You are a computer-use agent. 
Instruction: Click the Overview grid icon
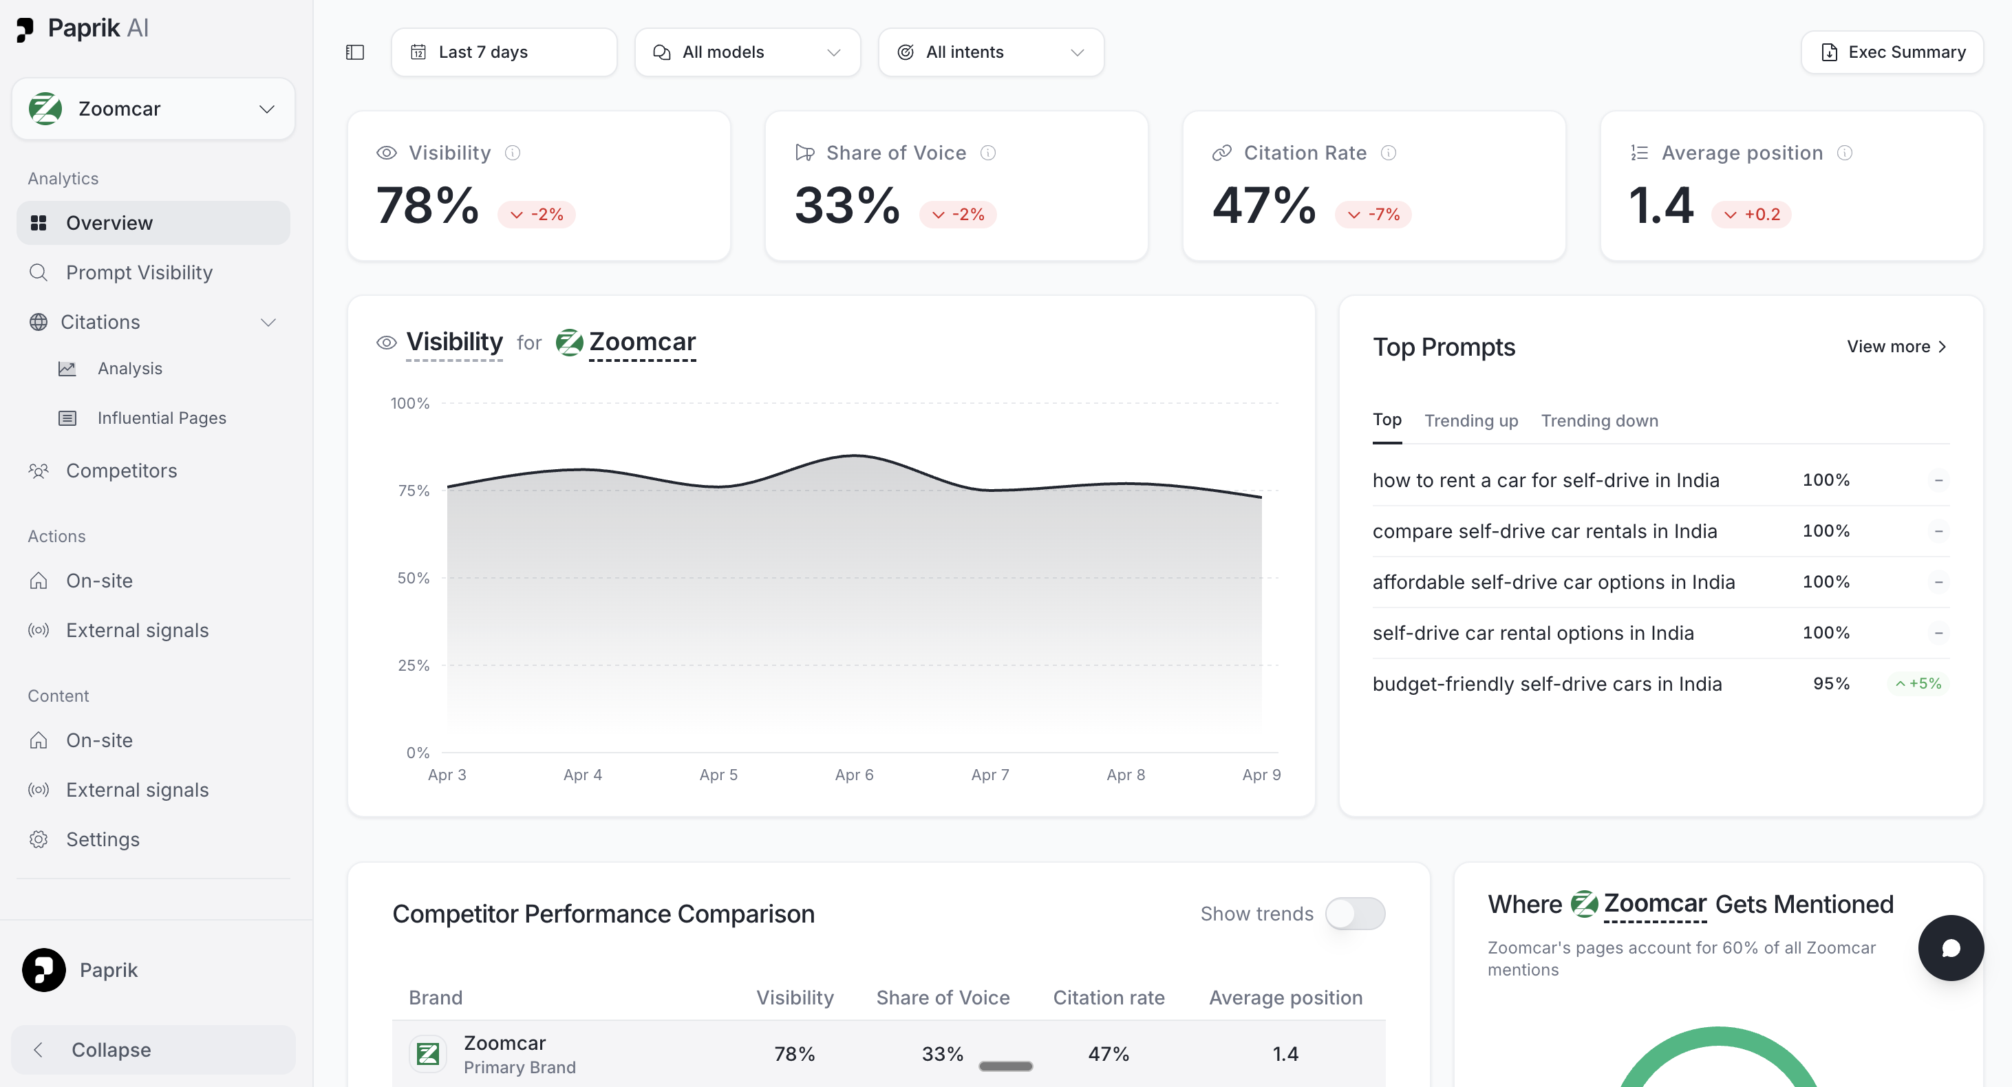[39, 224]
